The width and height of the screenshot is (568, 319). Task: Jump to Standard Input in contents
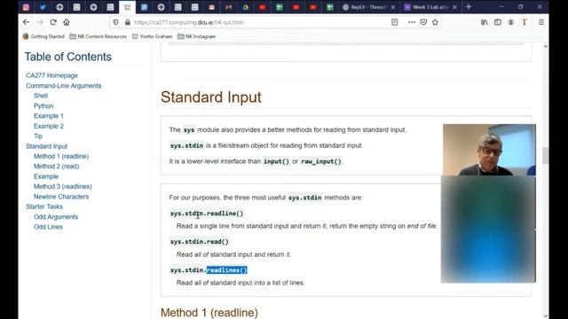pos(46,146)
